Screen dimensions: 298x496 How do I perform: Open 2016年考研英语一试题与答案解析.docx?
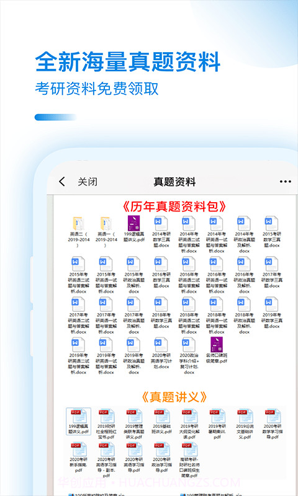coord(217,275)
